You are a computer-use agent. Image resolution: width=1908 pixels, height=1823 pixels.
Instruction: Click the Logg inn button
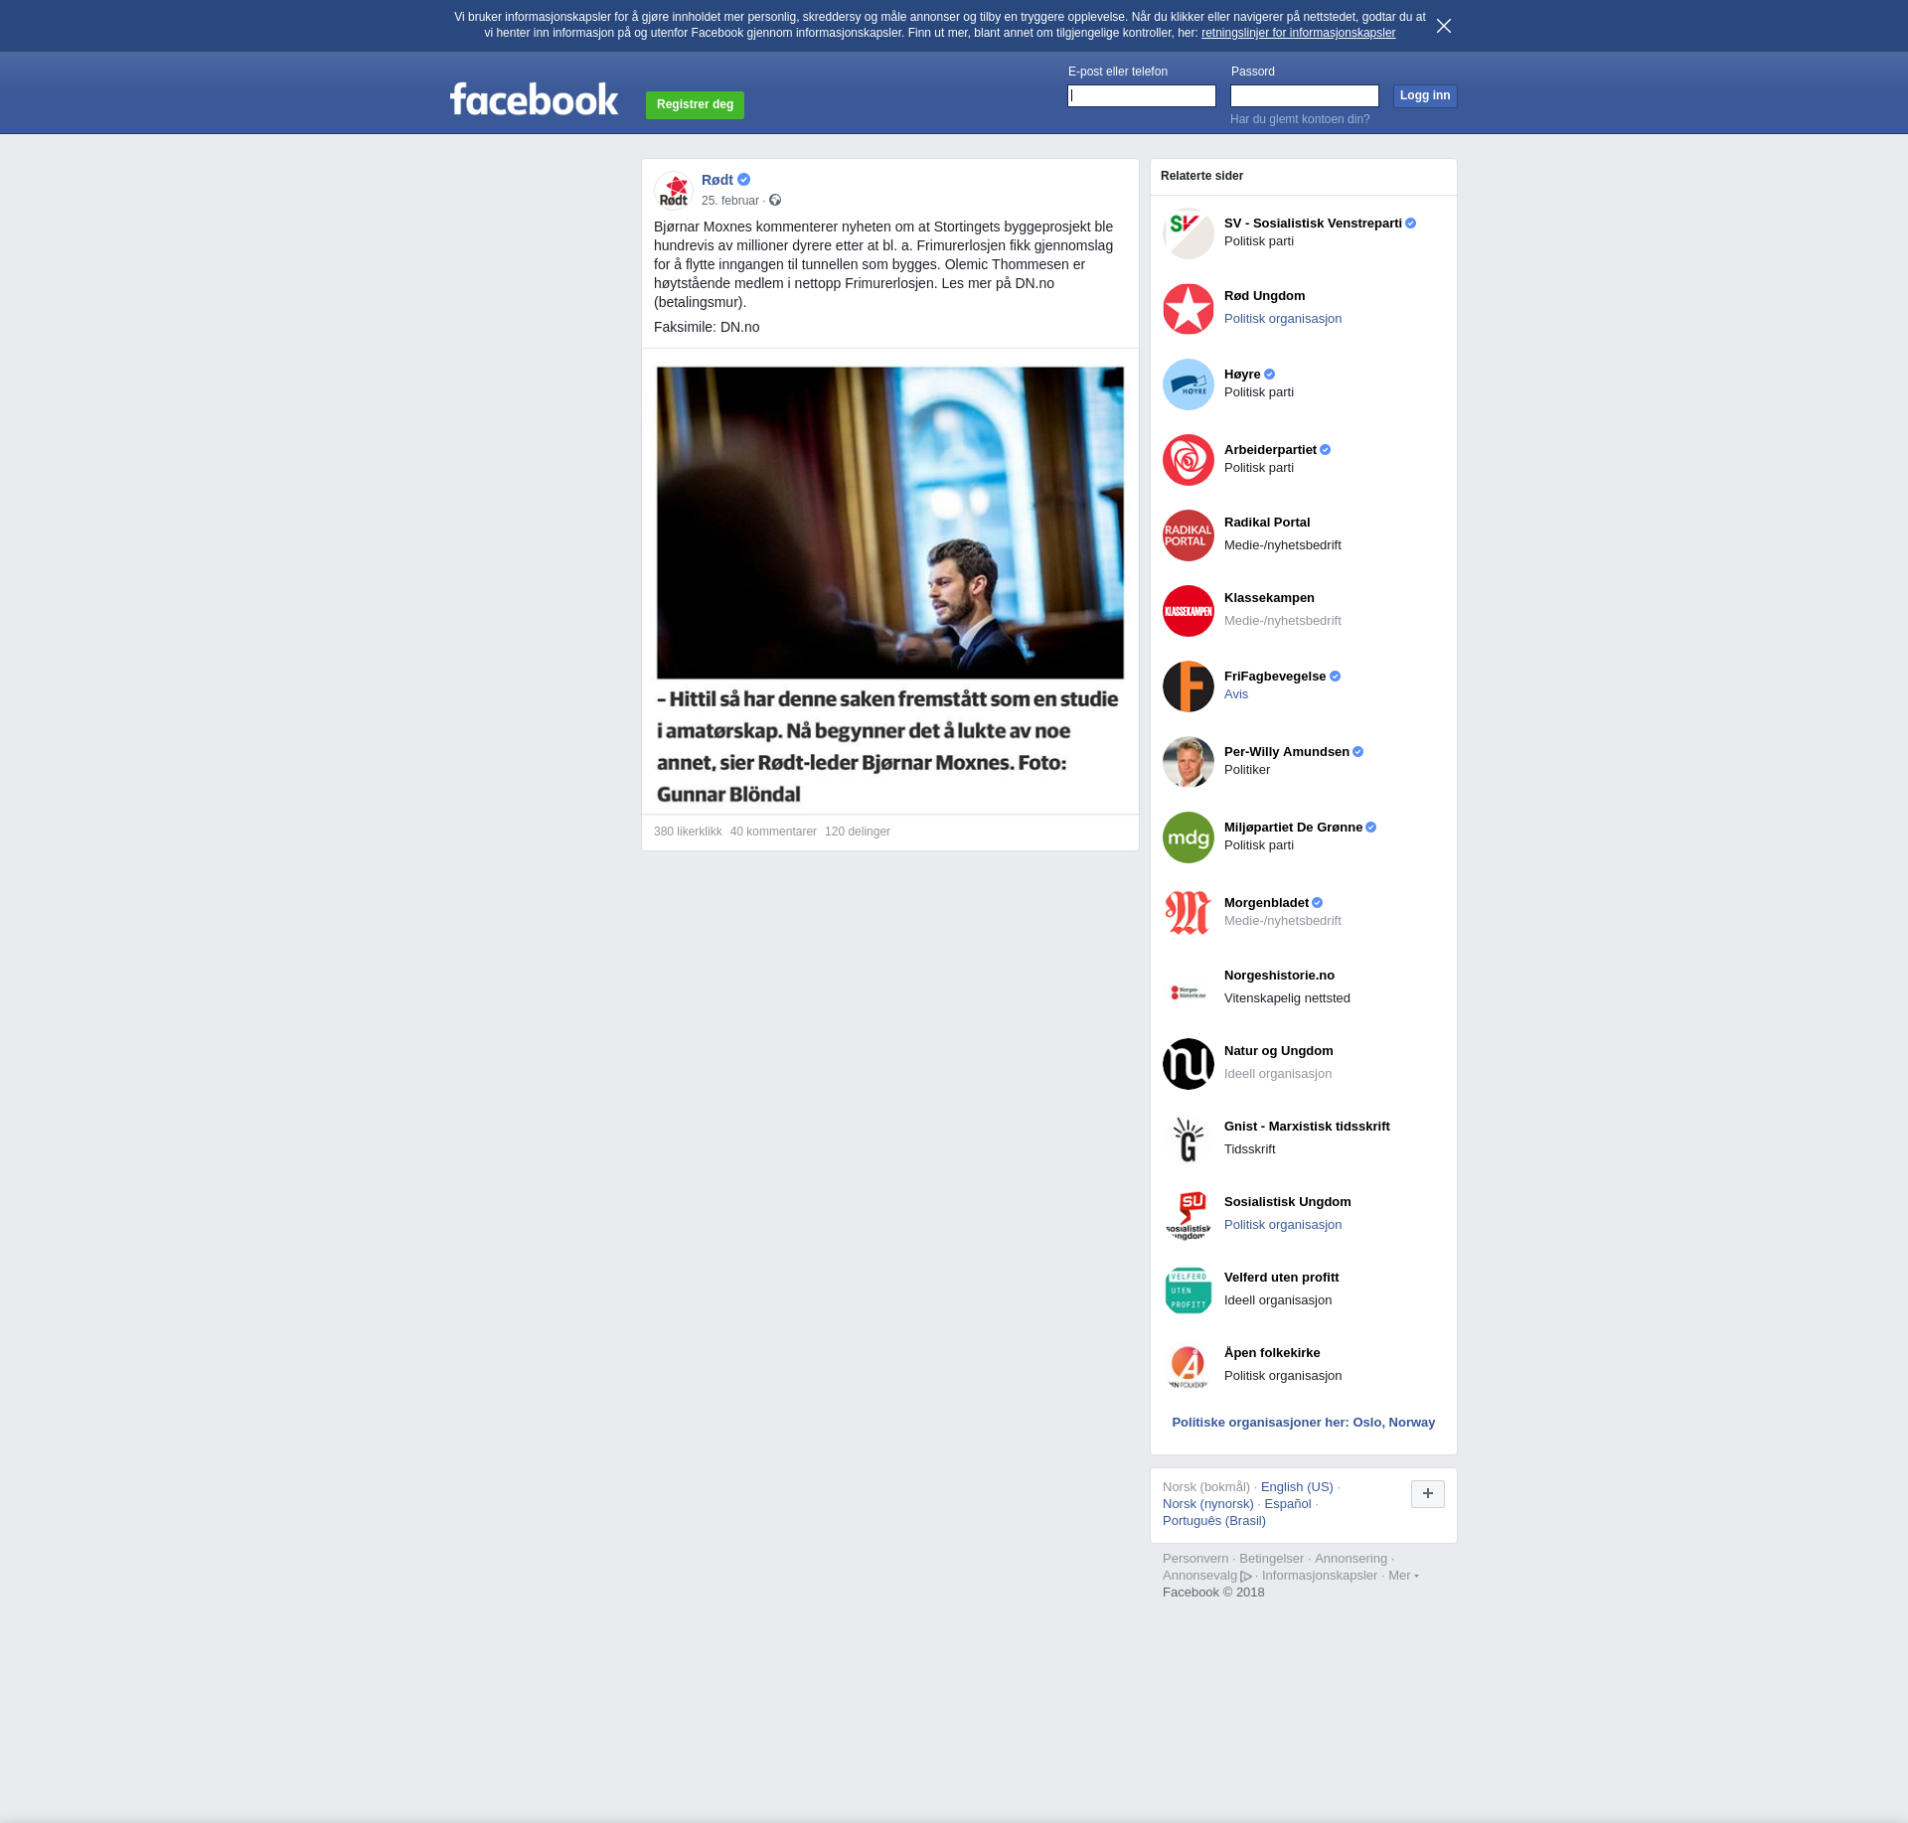pos(1425,95)
